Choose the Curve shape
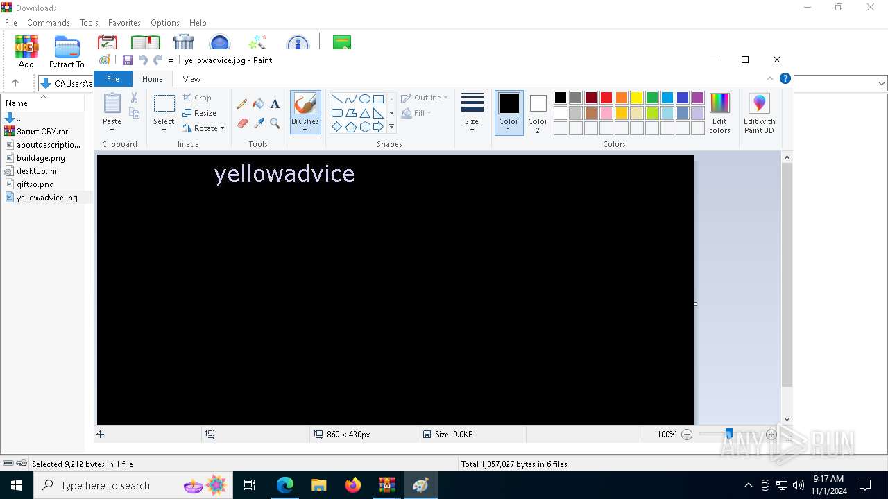 (x=350, y=98)
